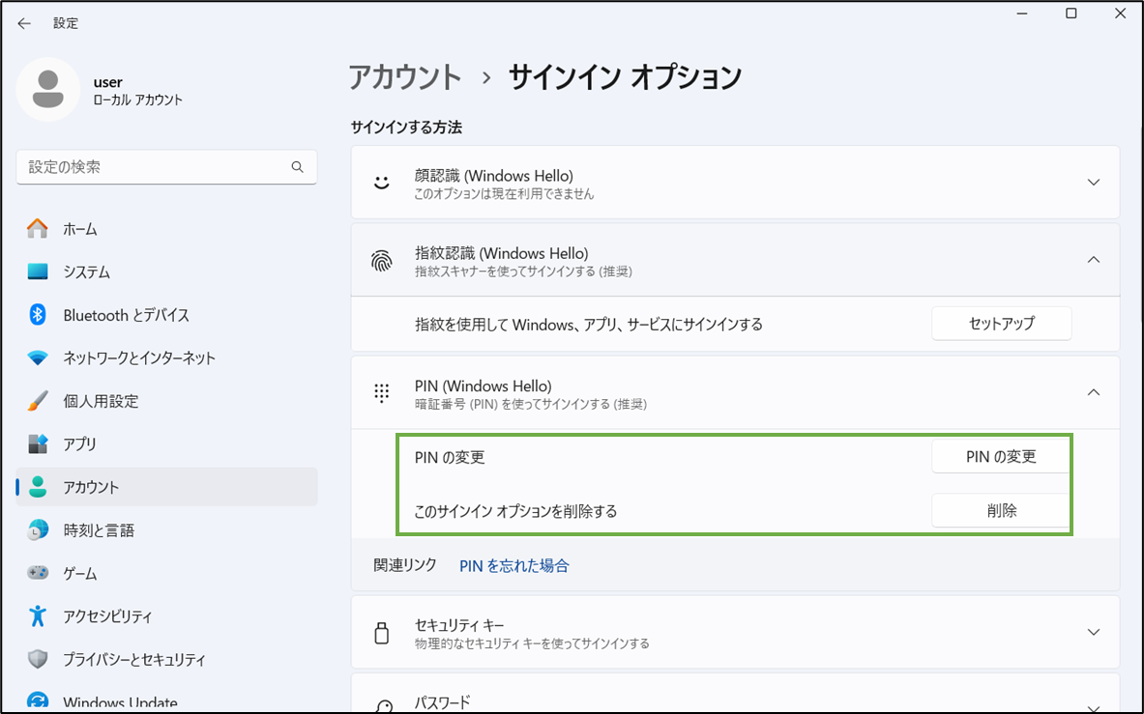Screen dimensions: 1144x714
Task: Select アカウント in the sidebar
Action: [x=166, y=487]
